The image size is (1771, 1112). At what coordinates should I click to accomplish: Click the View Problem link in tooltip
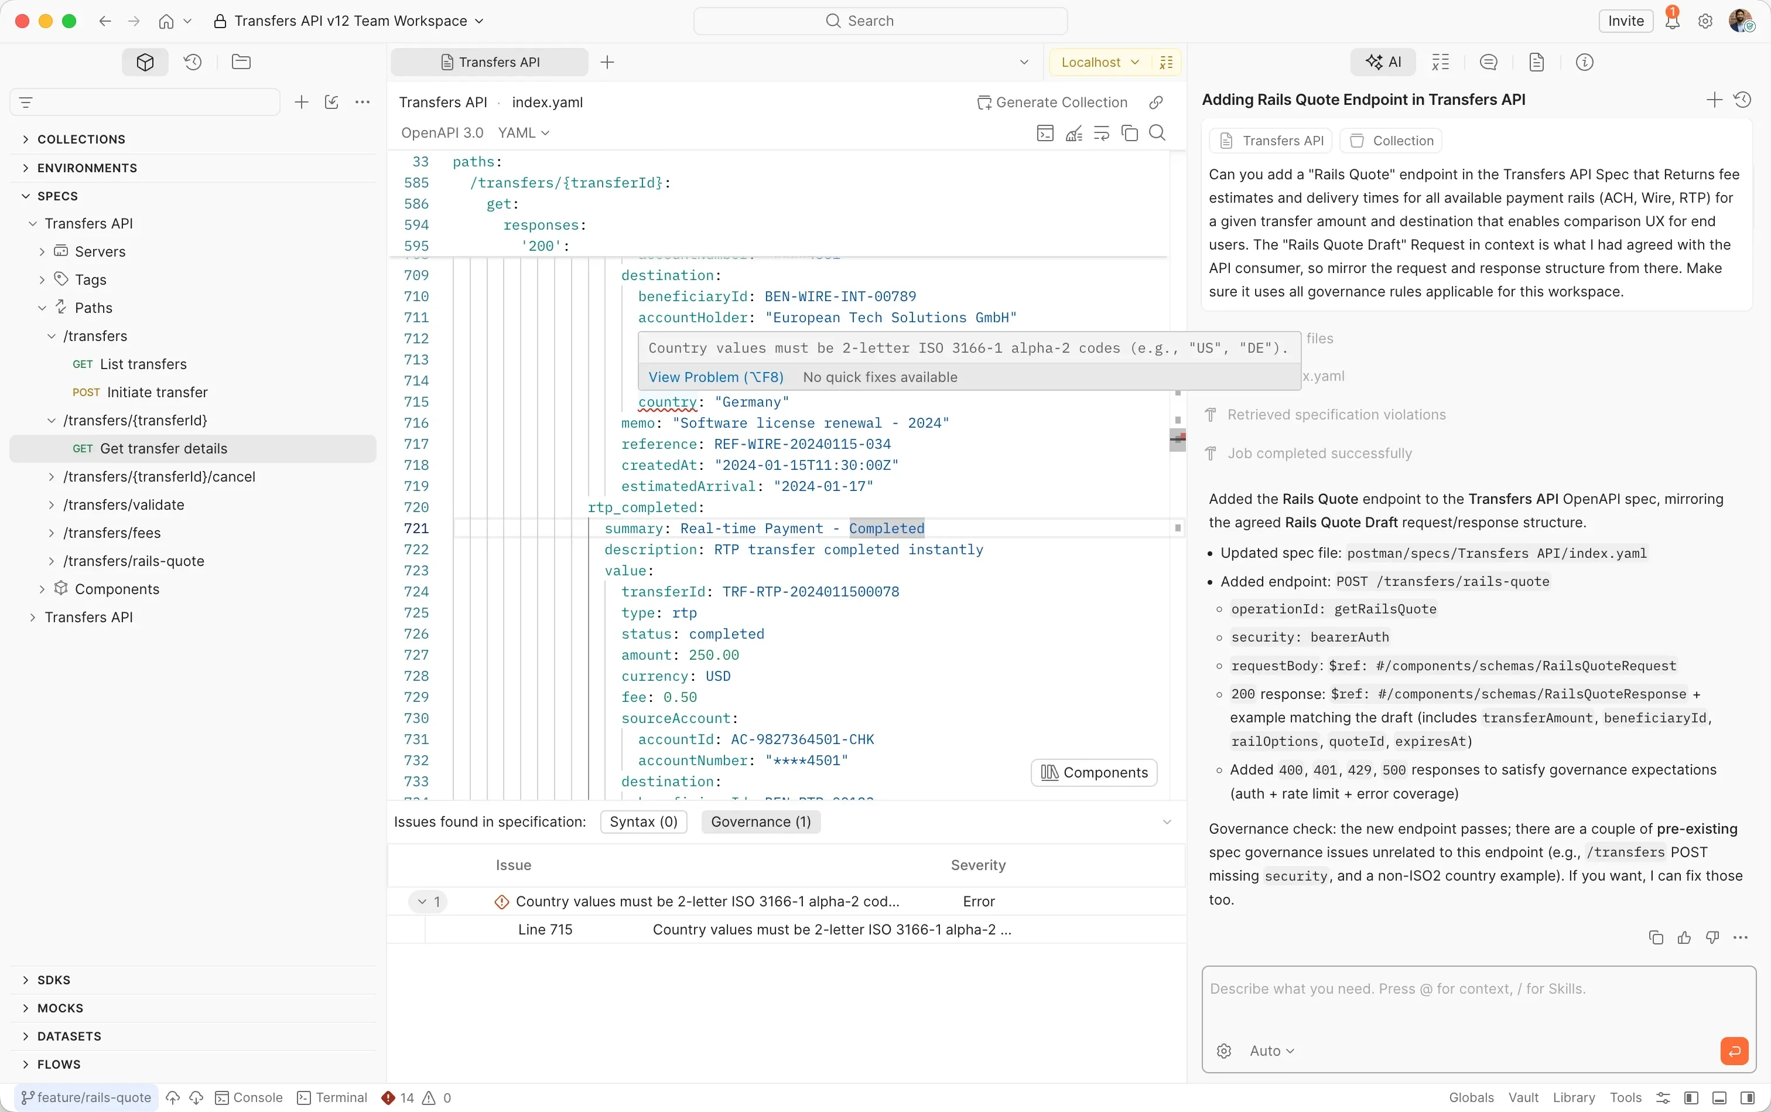click(x=715, y=377)
